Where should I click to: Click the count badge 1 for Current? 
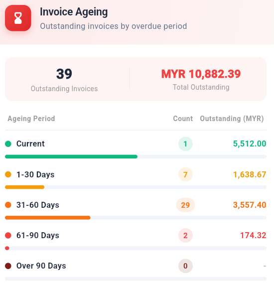point(185,144)
